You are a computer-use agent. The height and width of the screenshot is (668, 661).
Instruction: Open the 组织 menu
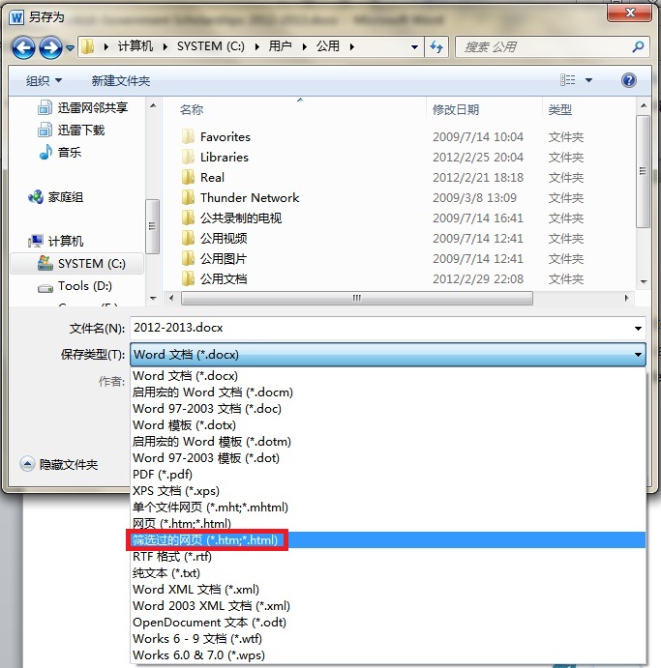coord(44,80)
